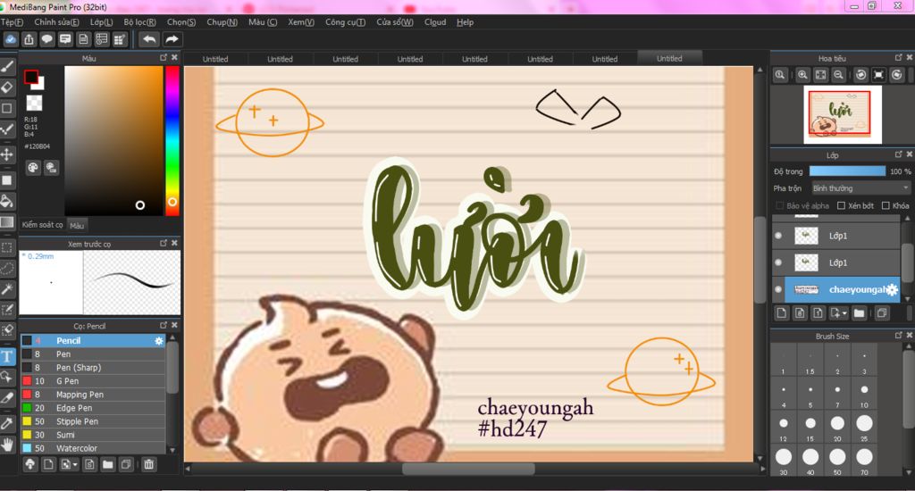Delete brush with the trash icon
This screenshot has width=915, height=491.
point(149,464)
